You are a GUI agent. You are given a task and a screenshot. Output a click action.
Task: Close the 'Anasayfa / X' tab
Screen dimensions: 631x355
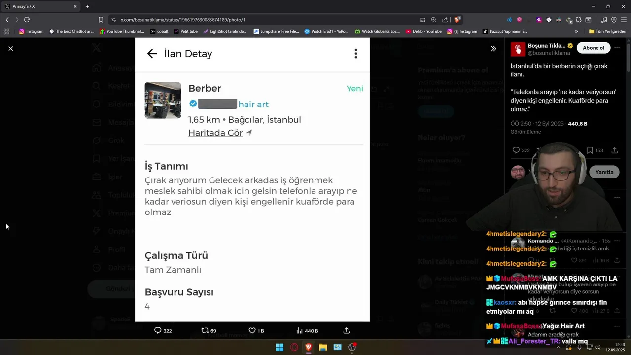[x=75, y=6]
